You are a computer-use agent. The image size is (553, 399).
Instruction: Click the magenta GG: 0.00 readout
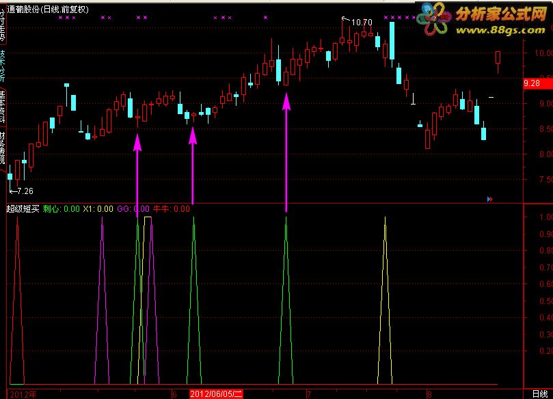coord(133,208)
